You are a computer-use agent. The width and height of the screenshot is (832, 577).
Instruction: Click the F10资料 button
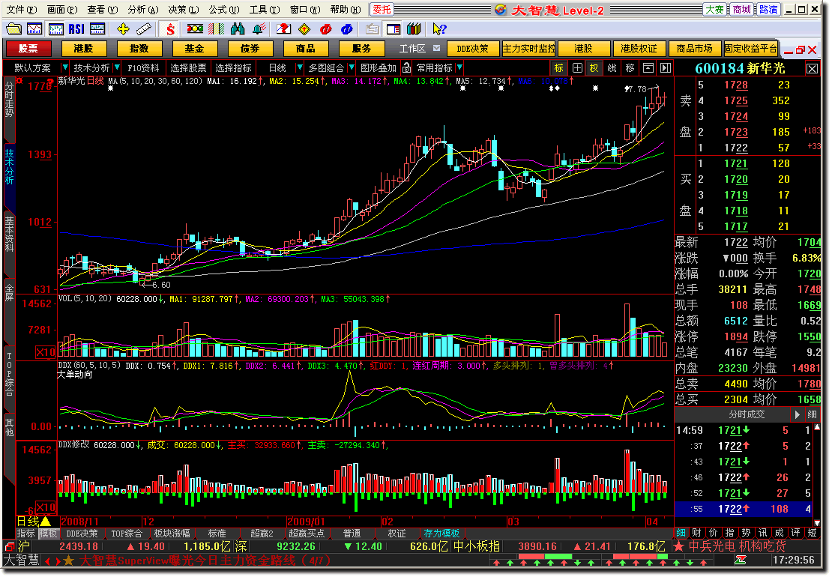143,68
